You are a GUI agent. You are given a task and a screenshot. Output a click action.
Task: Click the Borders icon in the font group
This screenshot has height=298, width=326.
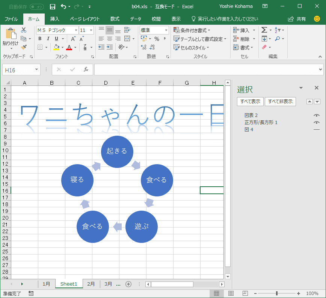pyautogui.click(x=40, y=47)
